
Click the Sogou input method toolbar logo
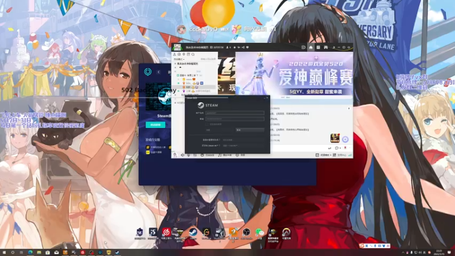(x=362, y=246)
